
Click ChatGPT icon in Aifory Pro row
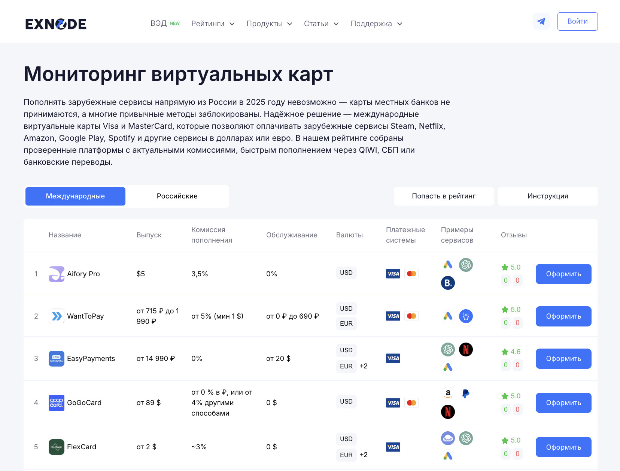466,265
